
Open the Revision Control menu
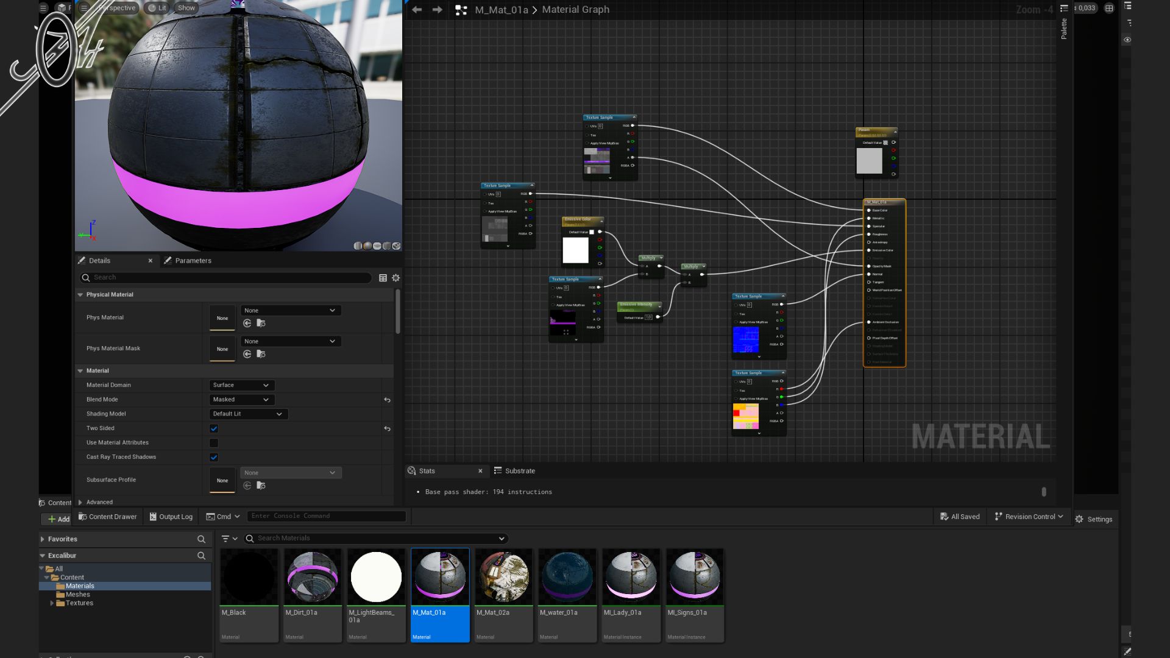click(x=1029, y=517)
